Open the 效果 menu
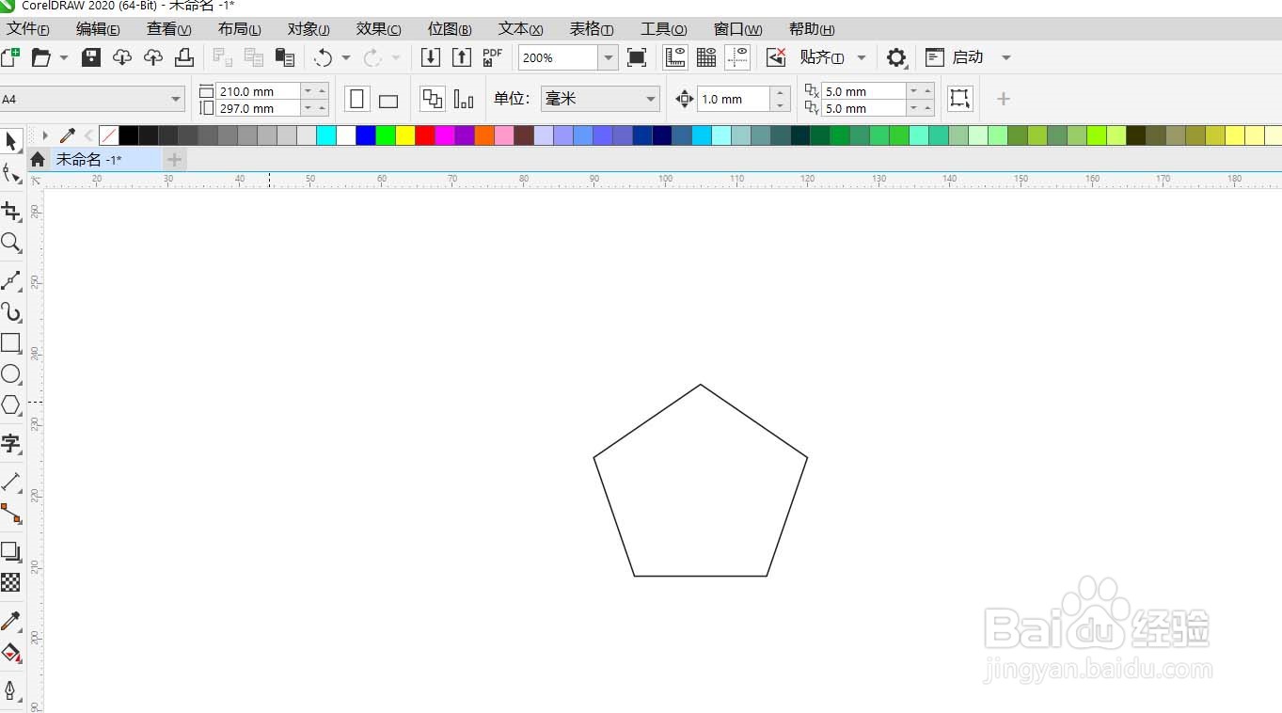This screenshot has height=713, width=1282. 379,29
